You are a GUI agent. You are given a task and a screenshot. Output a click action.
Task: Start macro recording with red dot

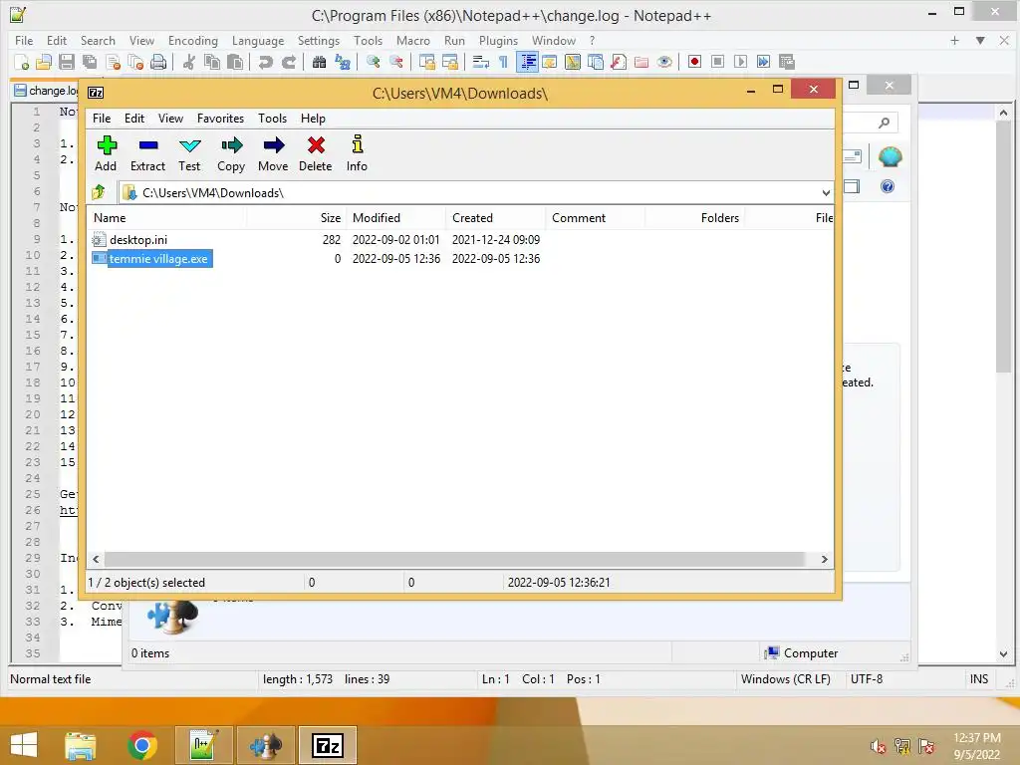[694, 62]
